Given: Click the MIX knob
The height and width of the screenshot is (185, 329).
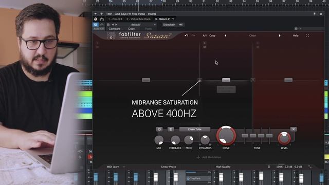Looking at the screenshot, I should [159, 140].
